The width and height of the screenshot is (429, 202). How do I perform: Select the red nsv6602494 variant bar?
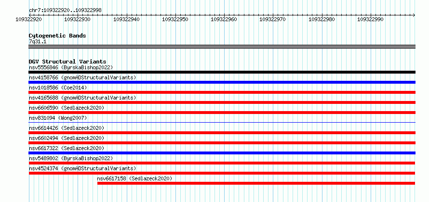[222, 143]
